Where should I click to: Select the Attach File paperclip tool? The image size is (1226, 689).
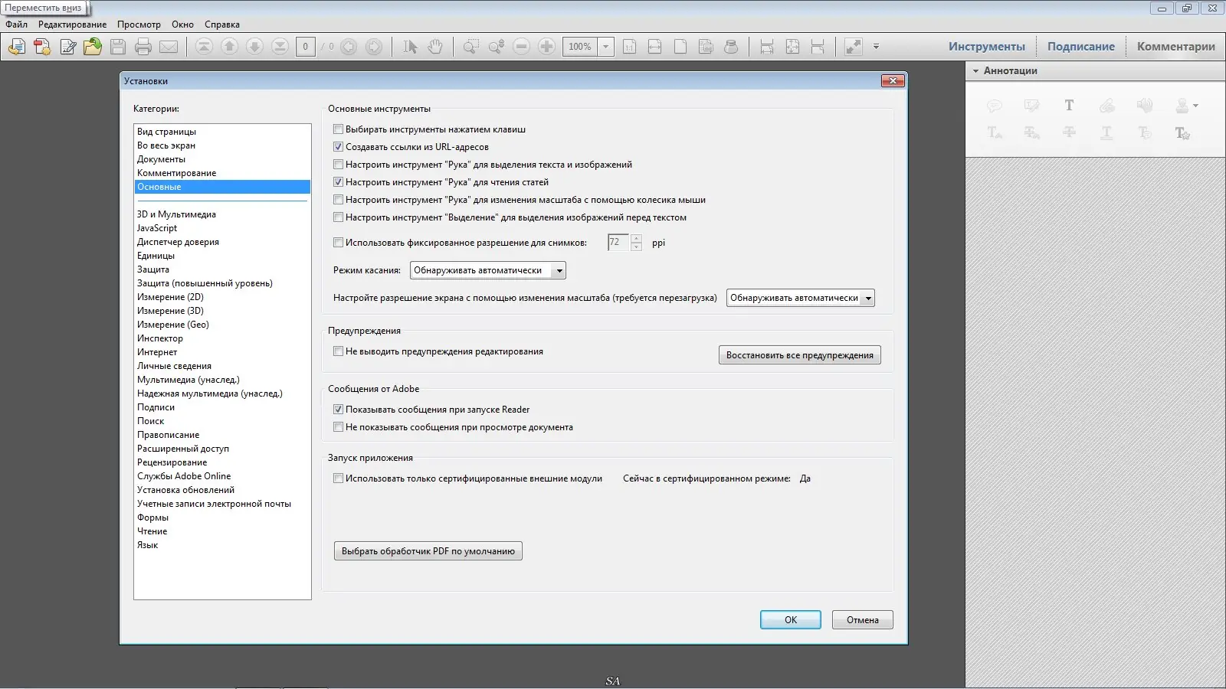(1107, 106)
